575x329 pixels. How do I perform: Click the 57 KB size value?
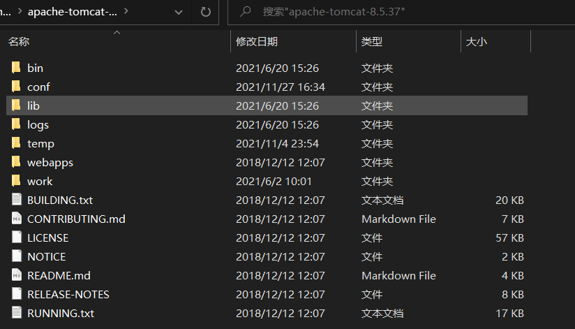[509, 238]
